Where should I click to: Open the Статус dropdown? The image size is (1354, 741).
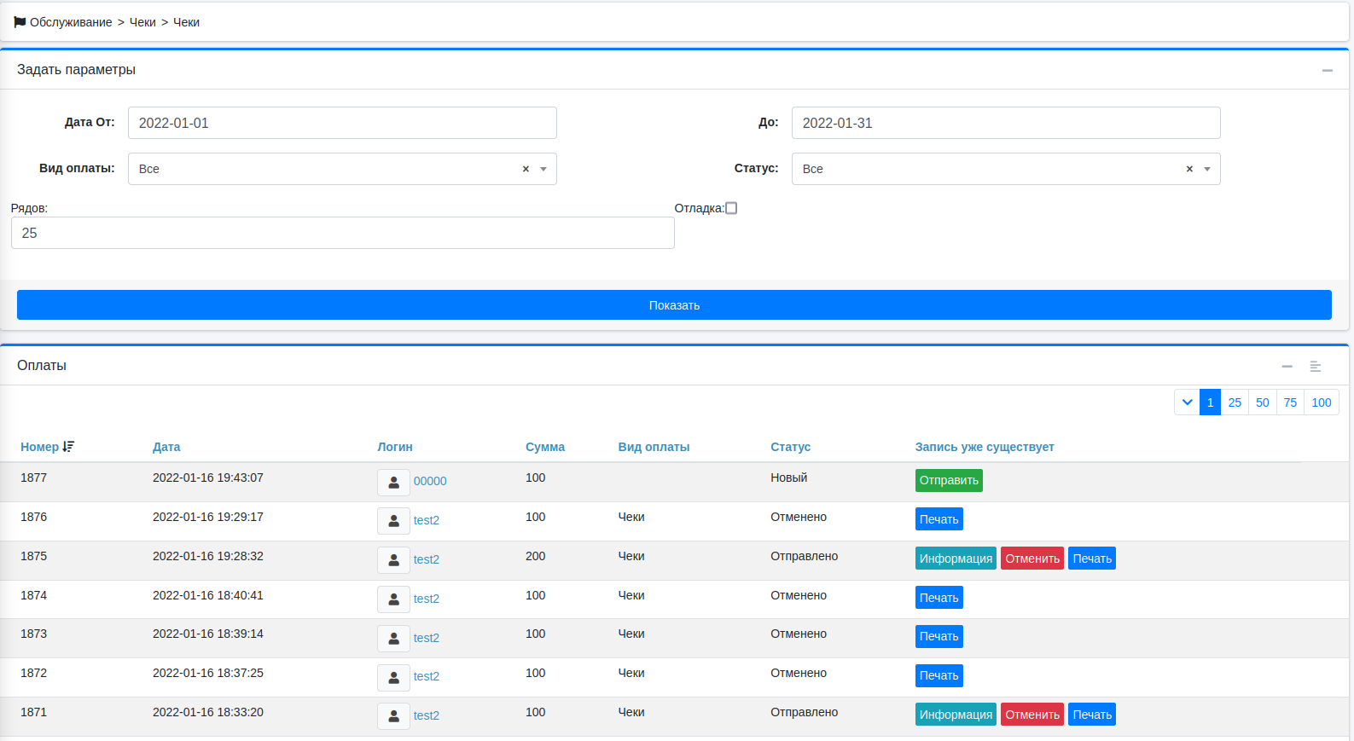pyautogui.click(x=1206, y=170)
